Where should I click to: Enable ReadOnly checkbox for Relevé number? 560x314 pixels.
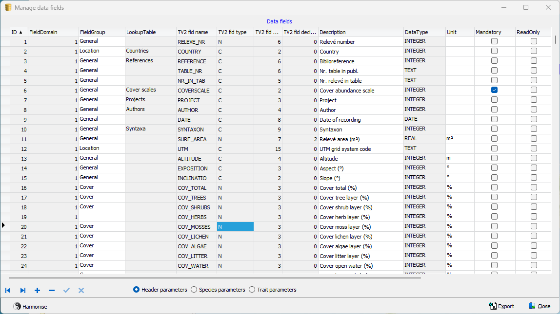click(x=534, y=41)
